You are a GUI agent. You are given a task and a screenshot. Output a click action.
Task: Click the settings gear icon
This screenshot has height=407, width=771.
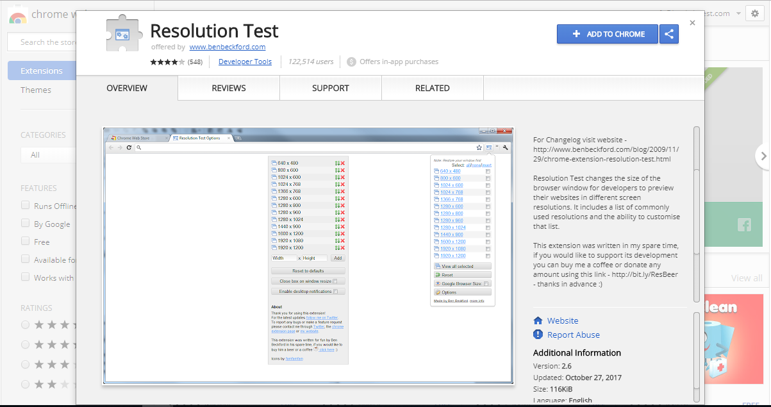(755, 13)
